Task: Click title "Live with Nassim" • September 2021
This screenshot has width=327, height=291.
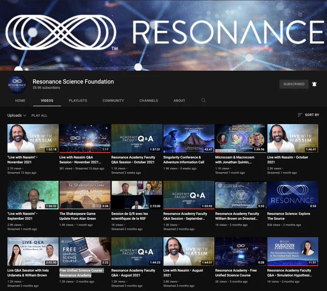Action: click(23, 216)
